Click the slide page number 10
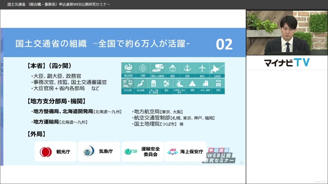This screenshot has height=184, width=328. [x=242, y=163]
